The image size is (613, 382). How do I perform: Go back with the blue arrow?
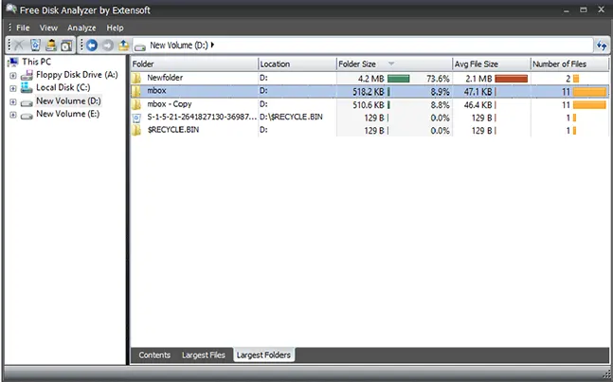pos(92,45)
